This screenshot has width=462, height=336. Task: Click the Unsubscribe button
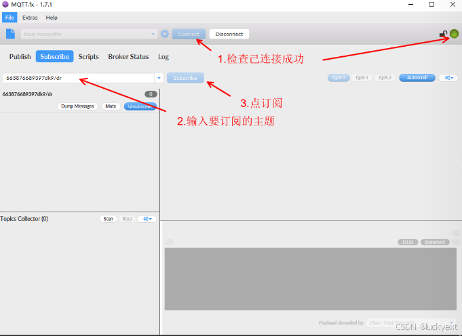coord(140,106)
